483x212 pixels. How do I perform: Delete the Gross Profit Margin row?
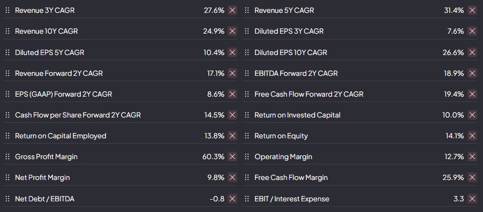(232, 156)
